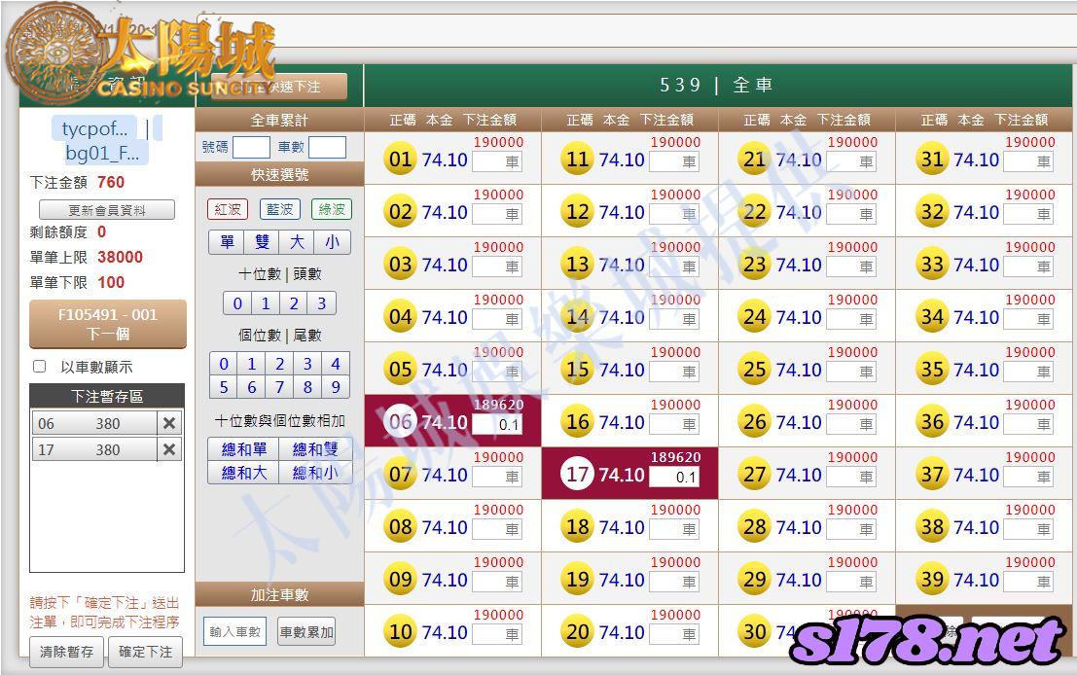Select yellow number ball 39
Image resolution: width=1077 pixels, height=675 pixels.
[x=932, y=580]
